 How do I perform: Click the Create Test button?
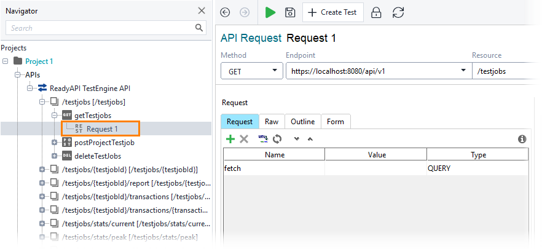click(x=332, y=12)
